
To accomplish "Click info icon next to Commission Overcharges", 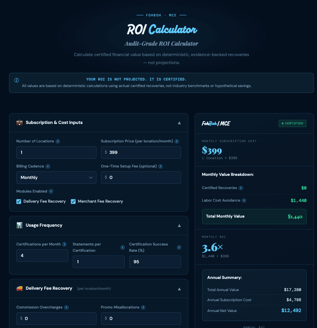I will 66,307.
